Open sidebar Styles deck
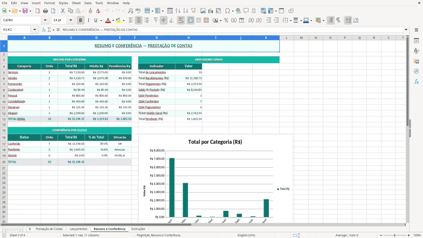The width and height of the screenshot is (423, 238). click(x=416, y=51)
